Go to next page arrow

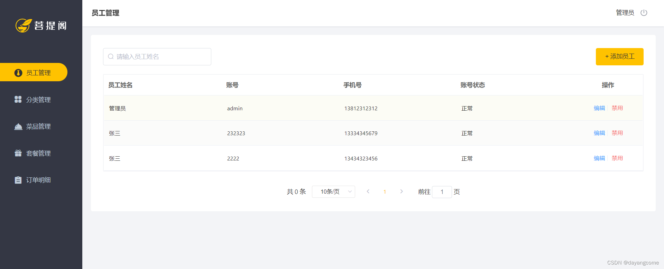point(401,192)
